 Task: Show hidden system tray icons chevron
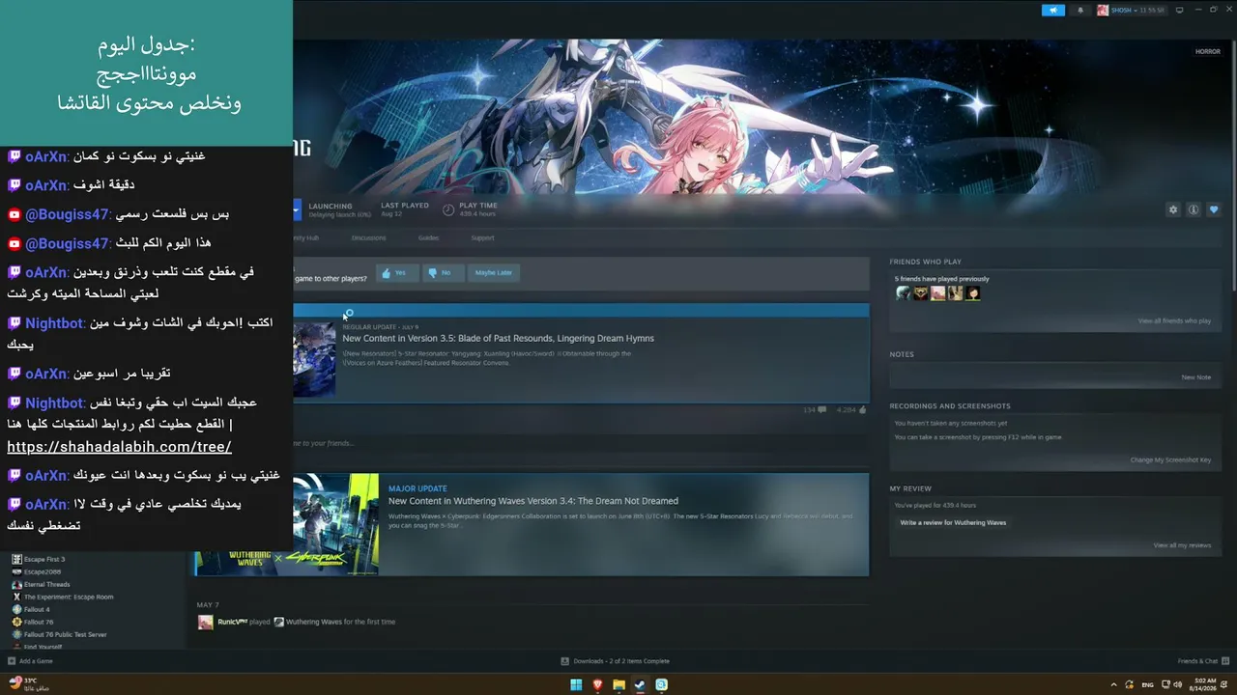(x=1114, y=684)
